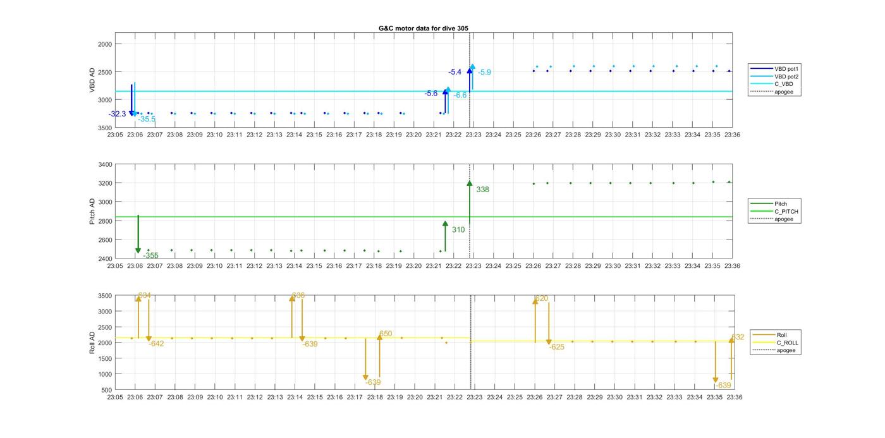Click the "Roll AD" y-axis label
The height and width of the screenshot is (438, 885).
[92, 343]
